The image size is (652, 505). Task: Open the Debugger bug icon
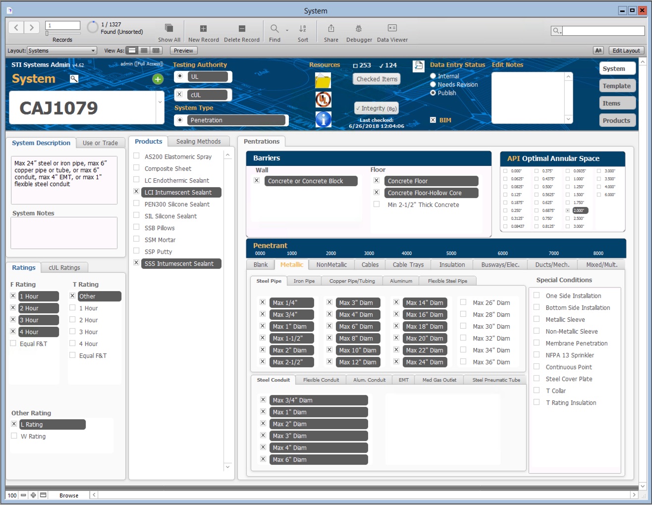click(x=359, y=29)
